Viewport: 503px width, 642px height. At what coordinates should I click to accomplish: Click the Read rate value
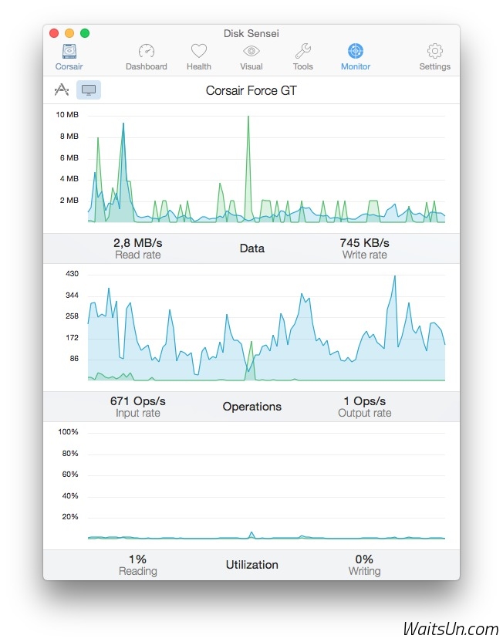[138, 243]
